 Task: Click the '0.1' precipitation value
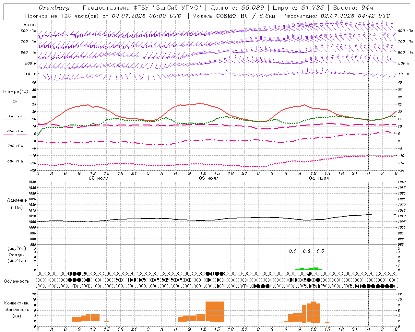(293, 251)
